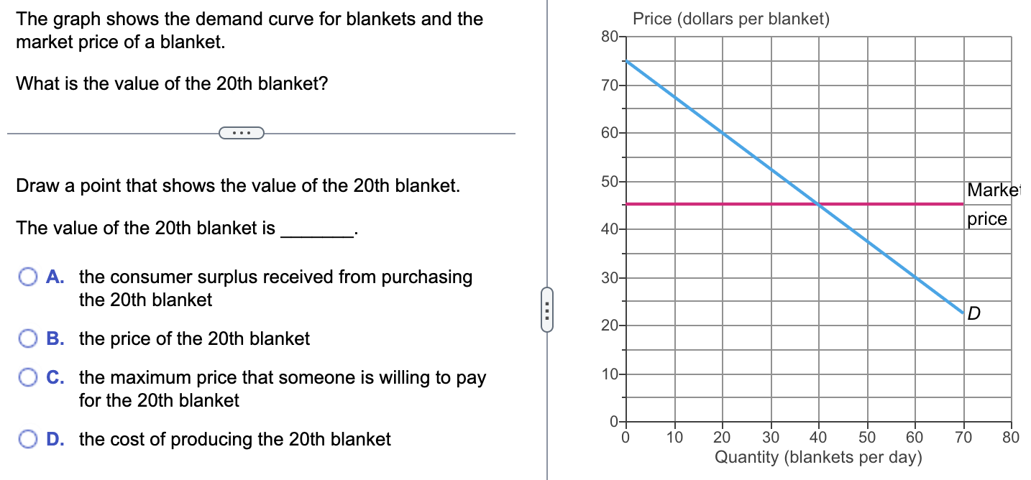The width and height of the screenshot is (1031, 480).
Task: Select answer choice A about consumer surplus
Action: [x=27, y=276]
